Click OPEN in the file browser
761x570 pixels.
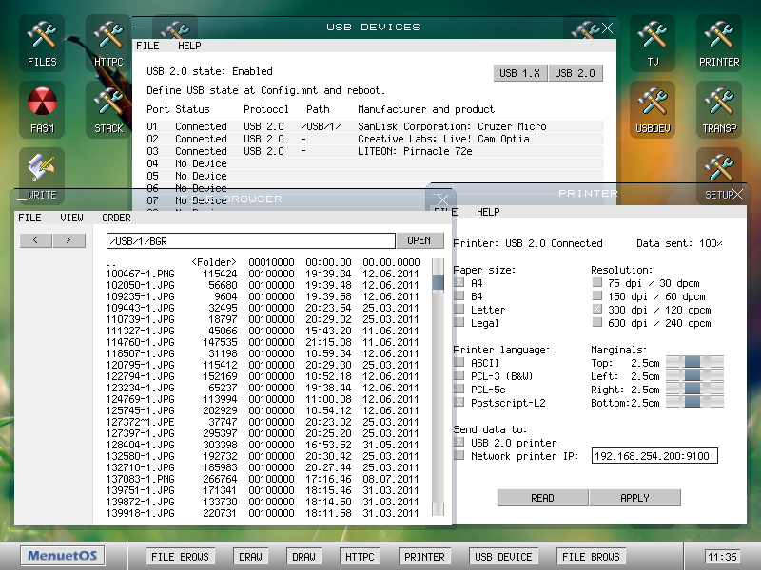pyautogui.click(x=420, y=239)
